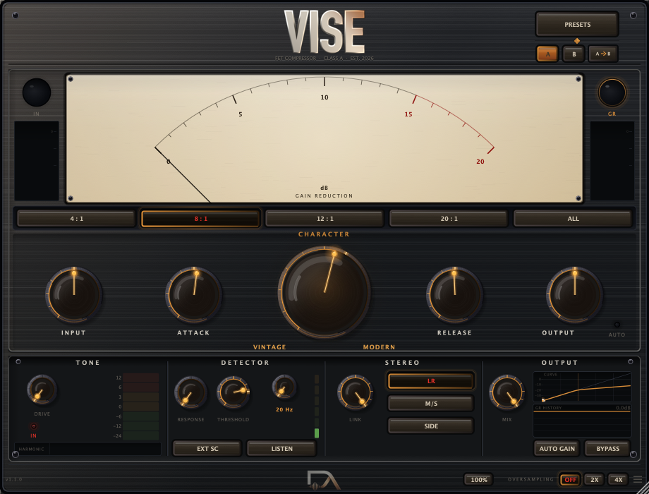649x494 pixels.
Task: Click the GR meter round lamp
Action: (x=612, y=92)
